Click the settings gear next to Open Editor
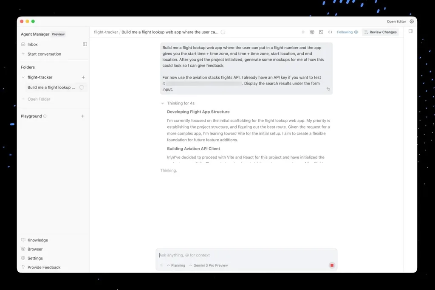The width and height of the screenshot is (435, 290). click(x=412, y=21)
